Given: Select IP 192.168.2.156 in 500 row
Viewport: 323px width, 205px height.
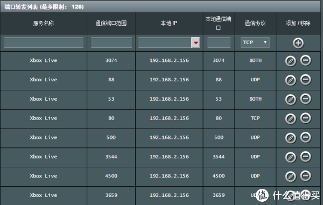Looking at the screenshot, I should [169, 137].
